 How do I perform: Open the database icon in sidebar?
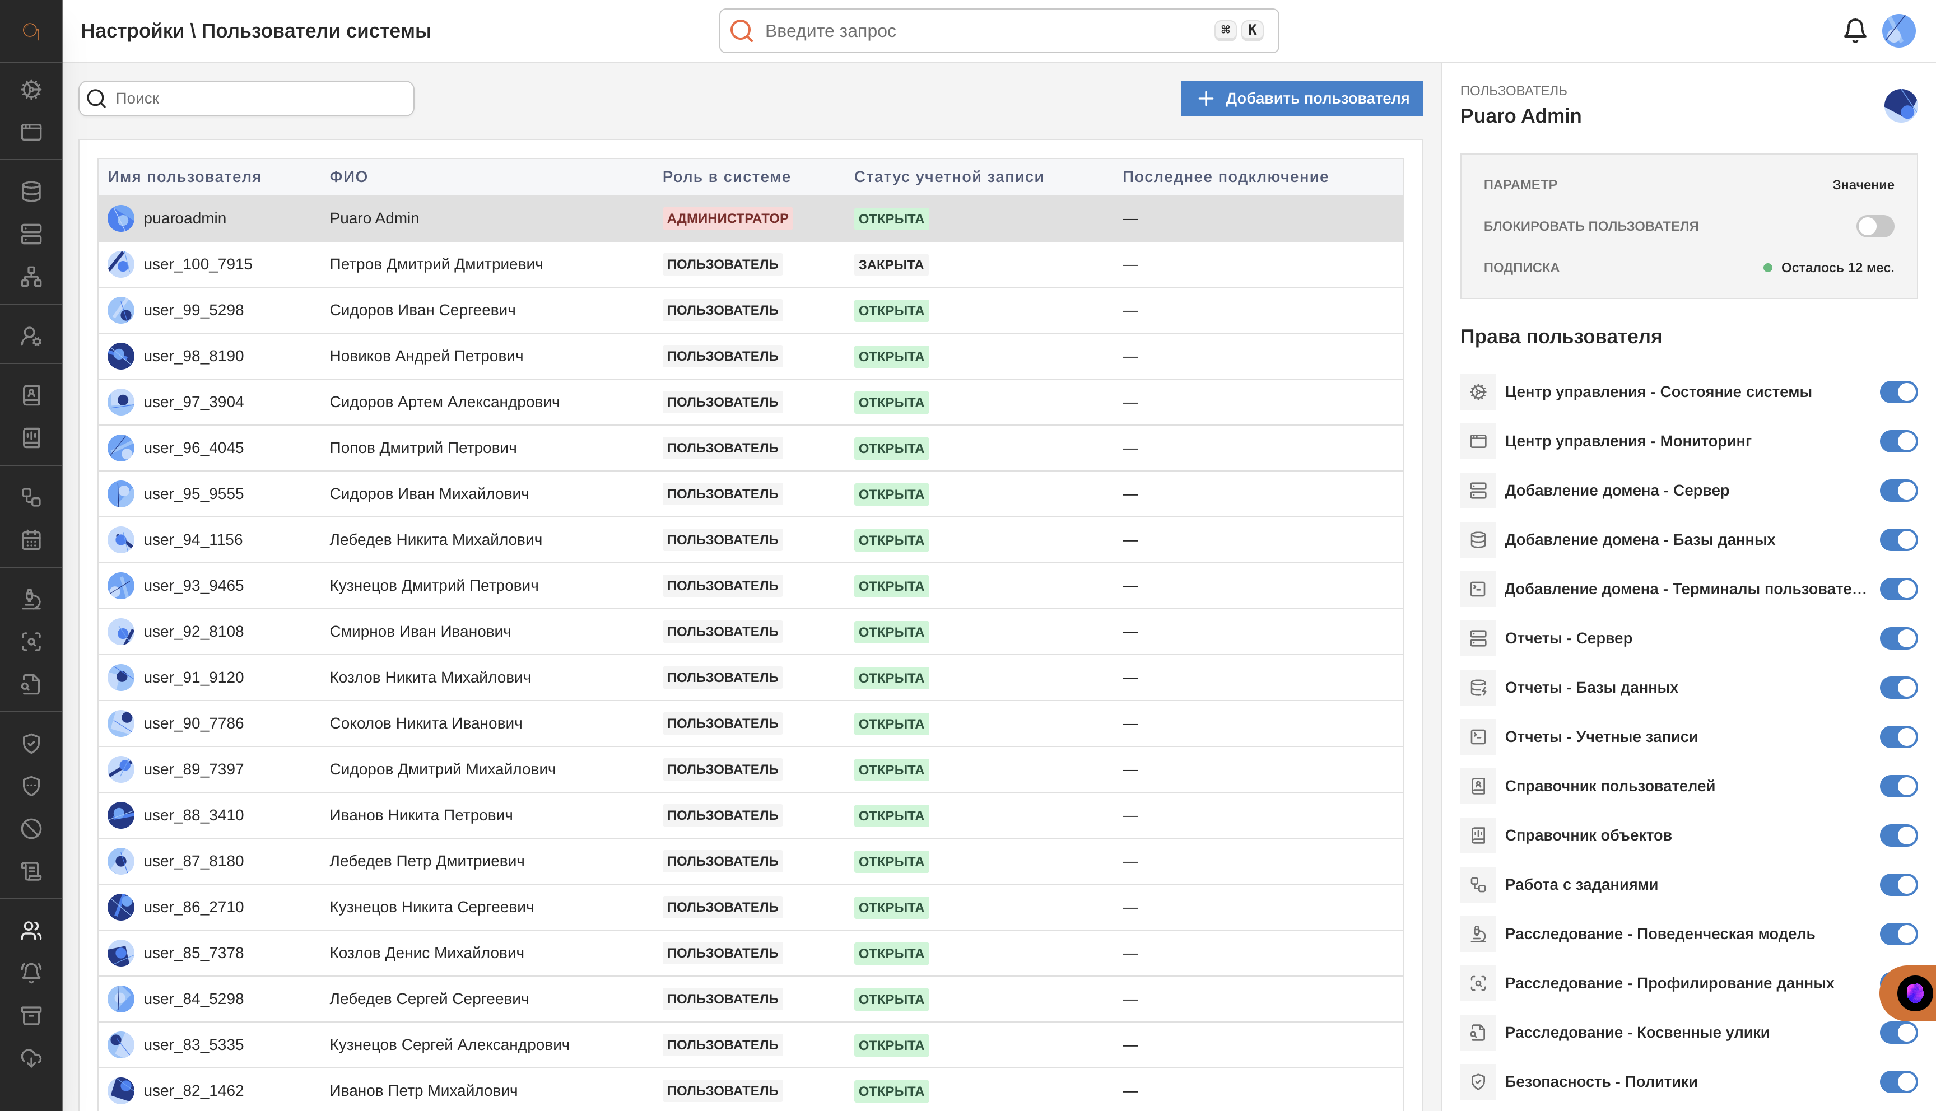31,192
